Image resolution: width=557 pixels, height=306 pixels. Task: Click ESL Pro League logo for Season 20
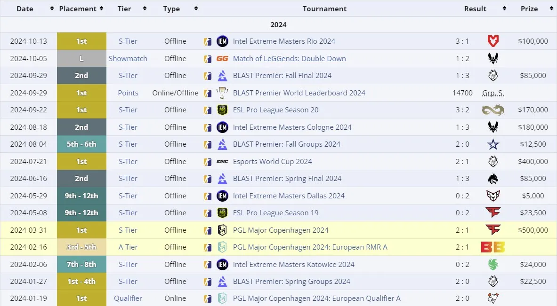click(x=222, y=110)
